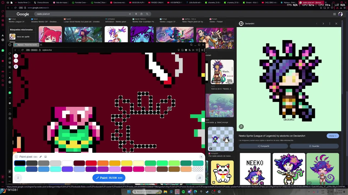
Task: Open a new tab in the main browser
Action: [326, 2]
